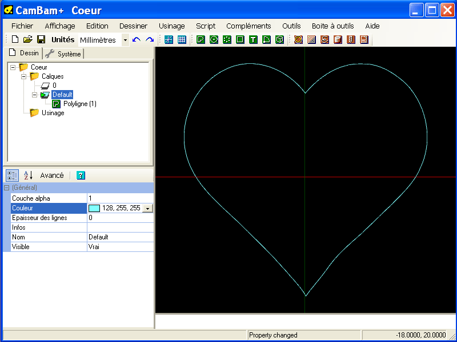Select the Coeur root tree item

click(39, 67)
